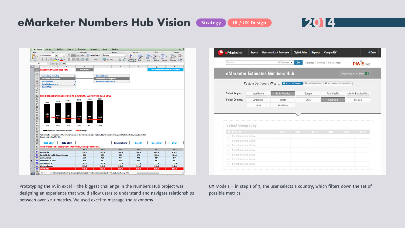
Task: Switch to the Formulas ribbon tab
Action: click(94, 49)
